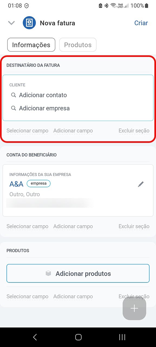The width and height of the screenshot is (156, 347).
Task: Switch to the Informações tab
Action: [31, 45]
